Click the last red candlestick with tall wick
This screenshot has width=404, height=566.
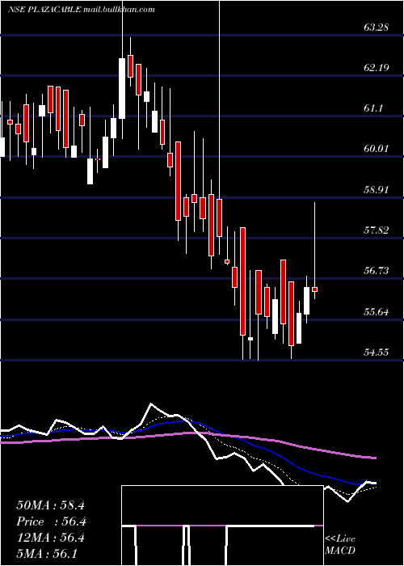(x=314, y=289)
